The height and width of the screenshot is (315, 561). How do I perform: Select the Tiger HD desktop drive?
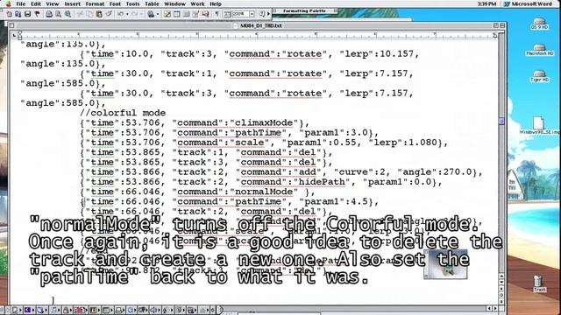coord(540,76)
